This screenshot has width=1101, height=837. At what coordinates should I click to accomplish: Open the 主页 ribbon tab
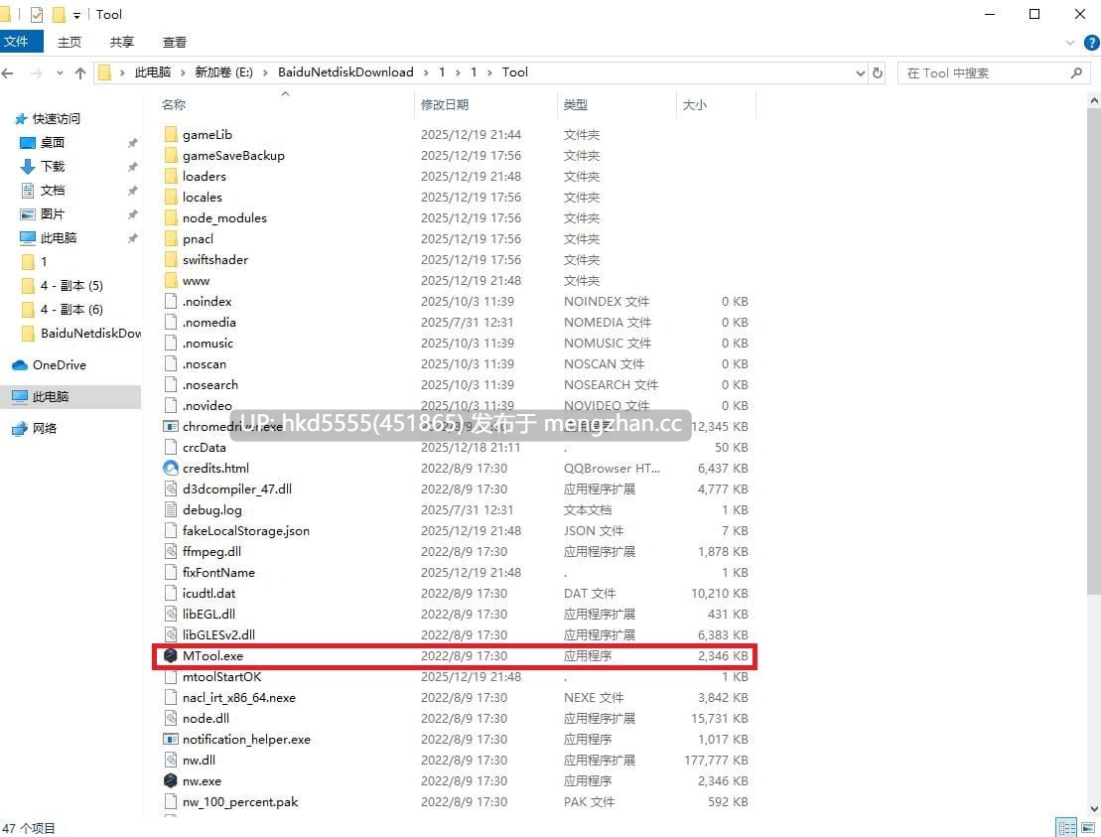pyautogui.click(x=69, y=42)
